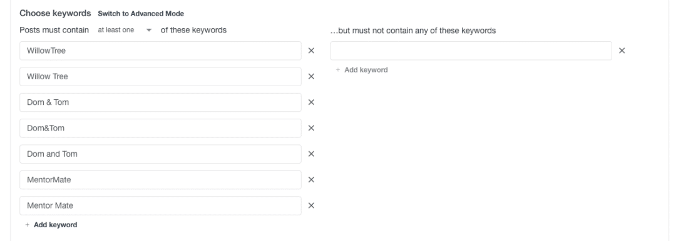This screenshot has height=241, width=676.
Task: Delete the Dom & Tom keyword
Action: click(x=311, y=102)
